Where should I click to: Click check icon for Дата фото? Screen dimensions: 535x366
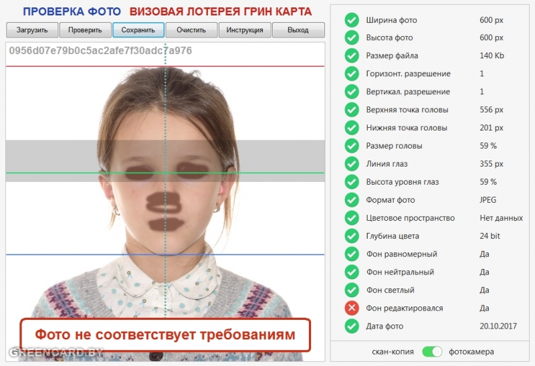[352, 326]
